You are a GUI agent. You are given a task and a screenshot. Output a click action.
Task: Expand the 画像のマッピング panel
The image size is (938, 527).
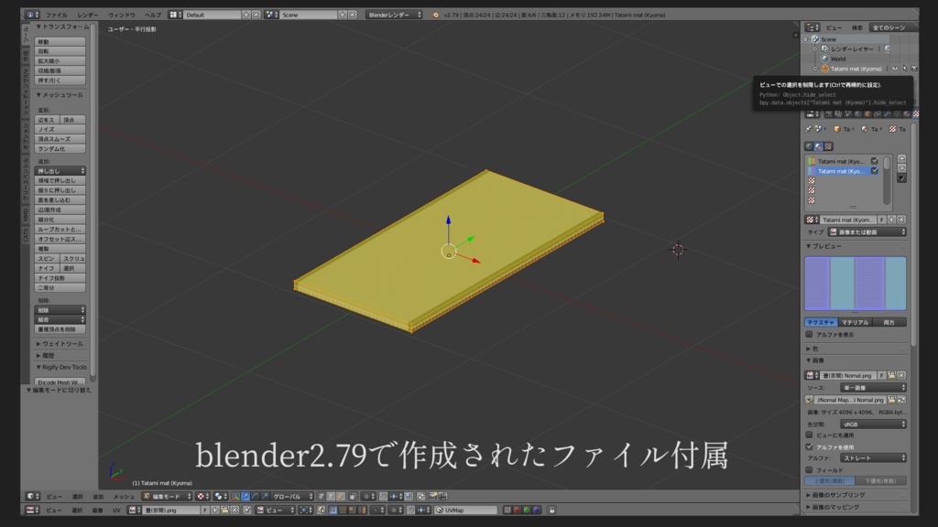[x=833, y=507]
